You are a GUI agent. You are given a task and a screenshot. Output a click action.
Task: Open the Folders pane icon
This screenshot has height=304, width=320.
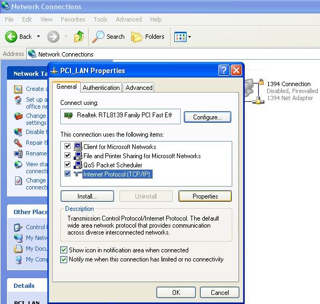point(137,37)
